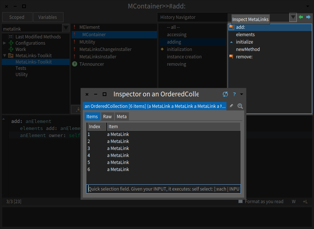Viewport: 314px width, 229px height.
Task: Click the Index column header
Action: 96,127
